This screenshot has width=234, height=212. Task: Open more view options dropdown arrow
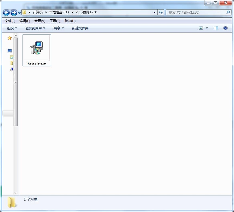click(x=207, y=28)
